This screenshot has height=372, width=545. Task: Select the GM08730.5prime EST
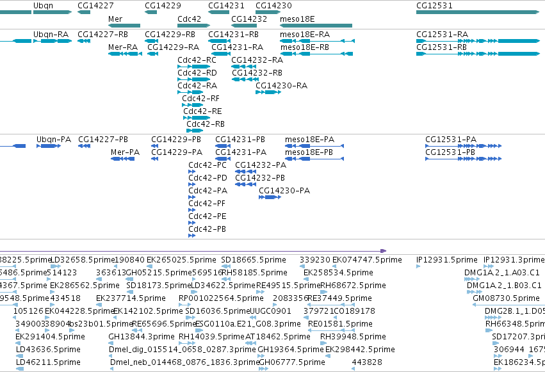point(509,305)
